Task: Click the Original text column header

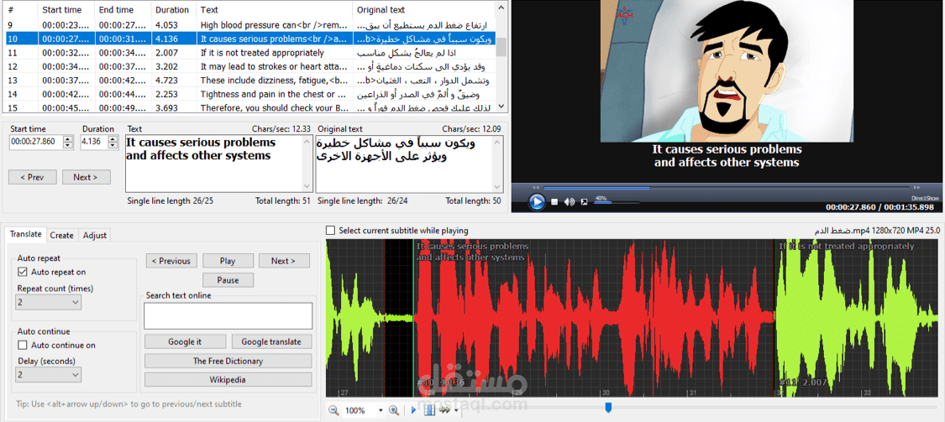Action: pyautogui.click(x=424, y=9)
